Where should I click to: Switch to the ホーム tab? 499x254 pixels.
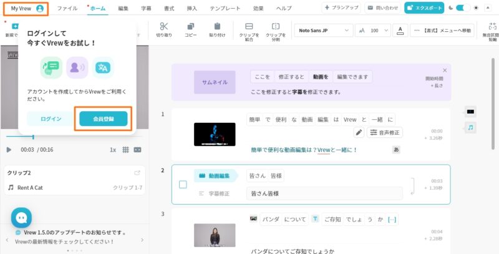98,9
